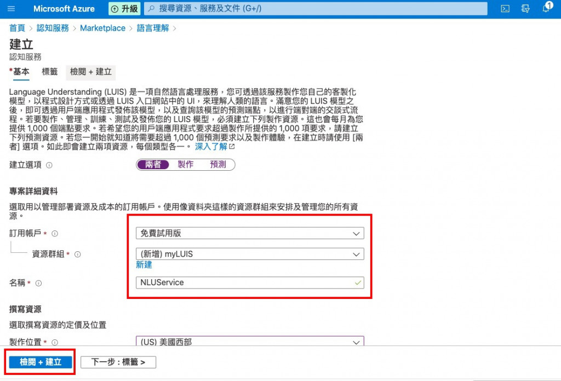
Task: Click the blue 檢閱 + 建立 button
Action: (x=41, y=362)
